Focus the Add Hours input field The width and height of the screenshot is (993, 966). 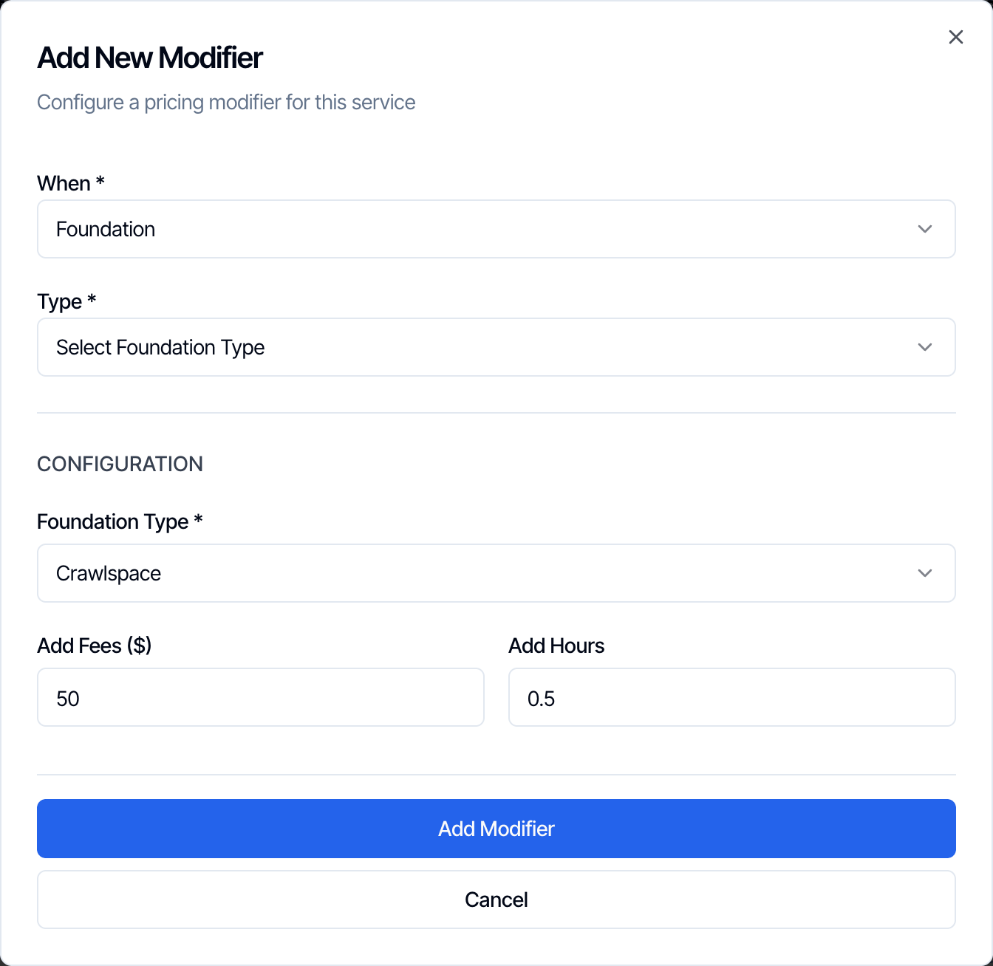(x=732, y=697)
